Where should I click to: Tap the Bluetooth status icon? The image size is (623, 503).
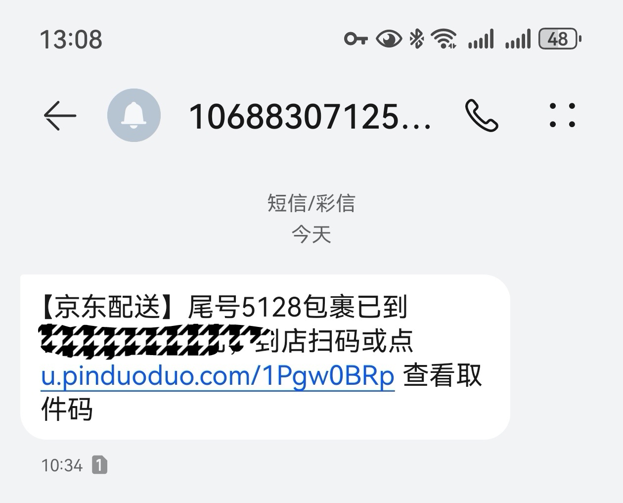(417, 39)
